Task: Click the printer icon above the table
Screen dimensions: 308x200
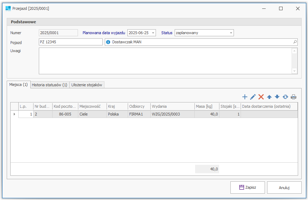Action: pyautogui.click(x=293, y=97)
